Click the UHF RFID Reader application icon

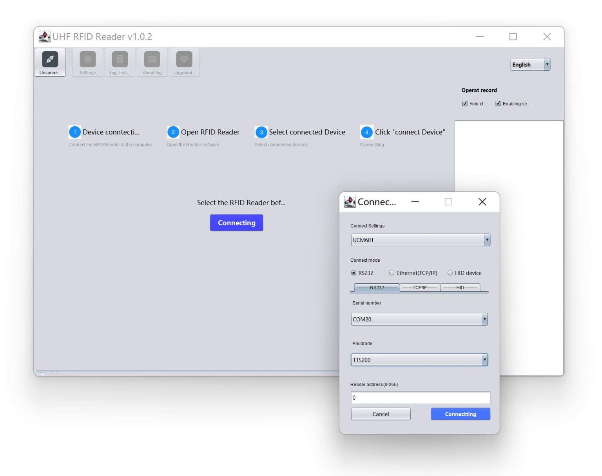pos(45,36)
